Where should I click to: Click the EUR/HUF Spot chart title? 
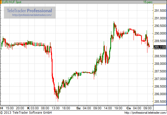[x=11, y=2]
